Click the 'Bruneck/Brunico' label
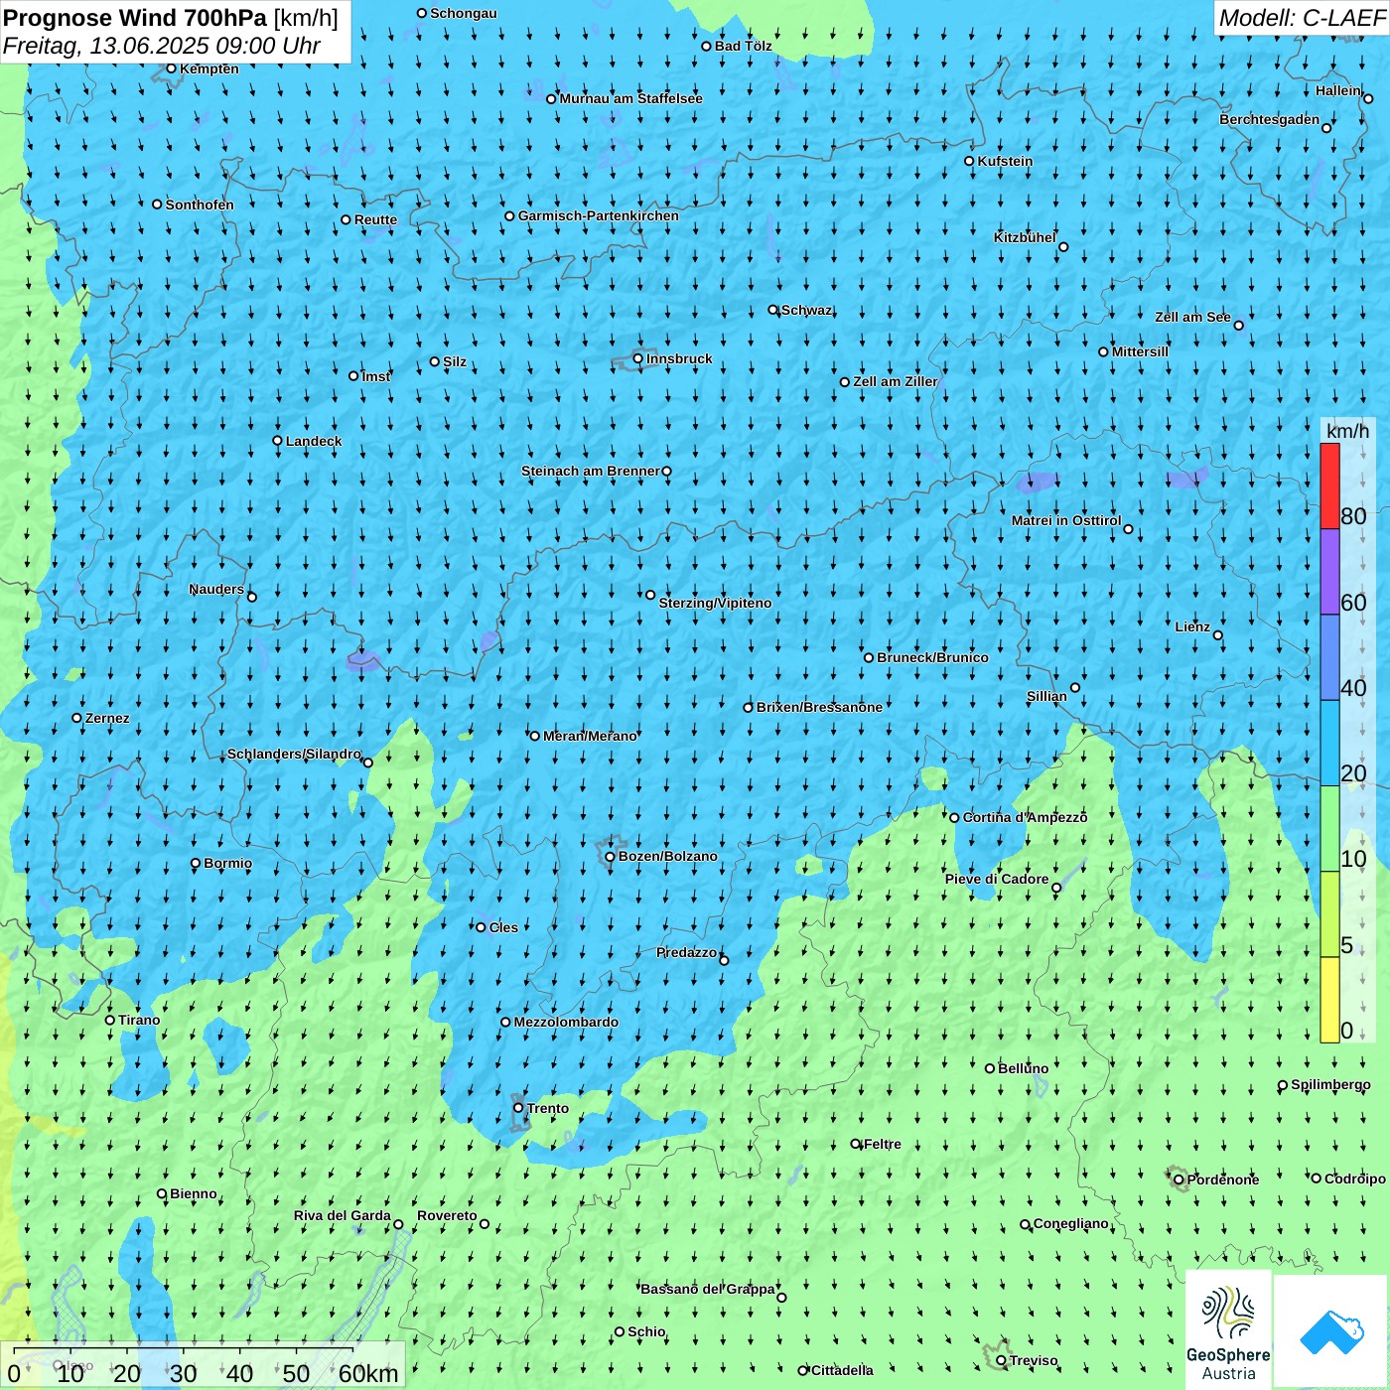The width and height of the screenshot is (1390, 1390). click(x=932, y=657)
